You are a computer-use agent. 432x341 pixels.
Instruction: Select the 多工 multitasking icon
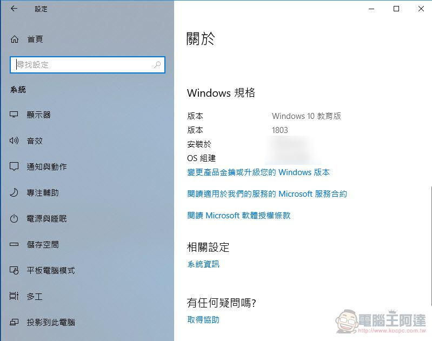pyautogui.click(x=14, y=296)
